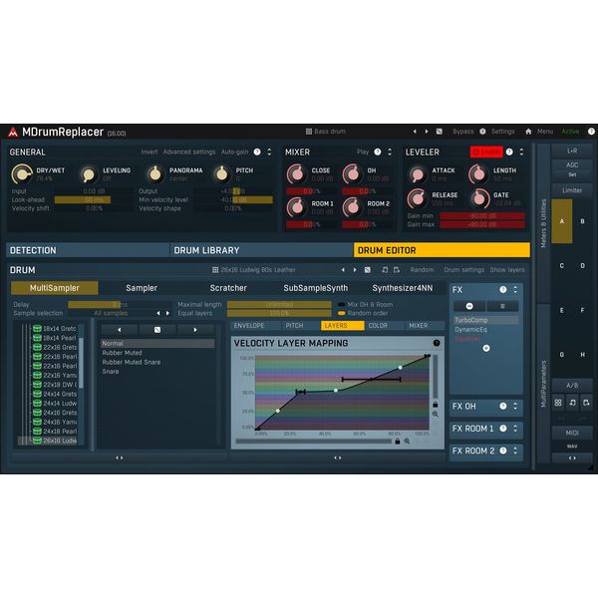This screenshot has width=598, height=598.
Task: Collapse the Mixer section using its arrows
Action: pos(390,151)
